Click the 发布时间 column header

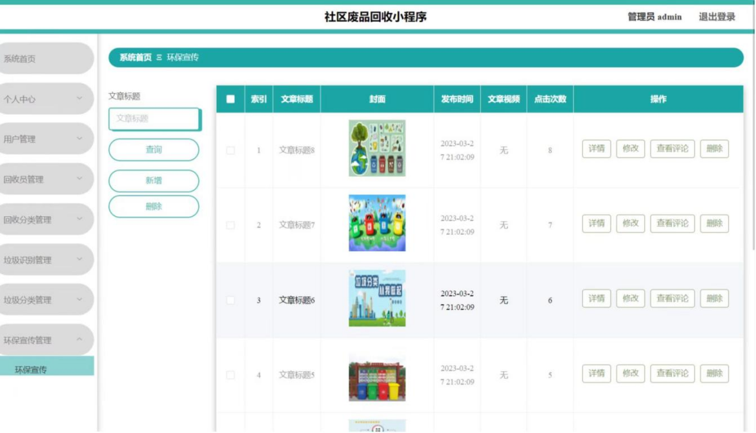point(457,99)
